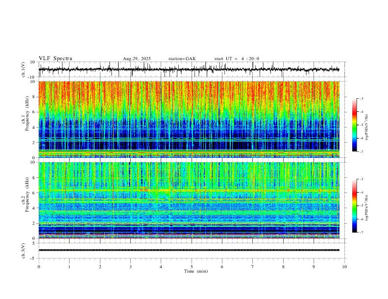Viewport: 388px width, 299px height.
Task: Click the "-5" tick on ch.1 colorbar
Action: [362, 125]
